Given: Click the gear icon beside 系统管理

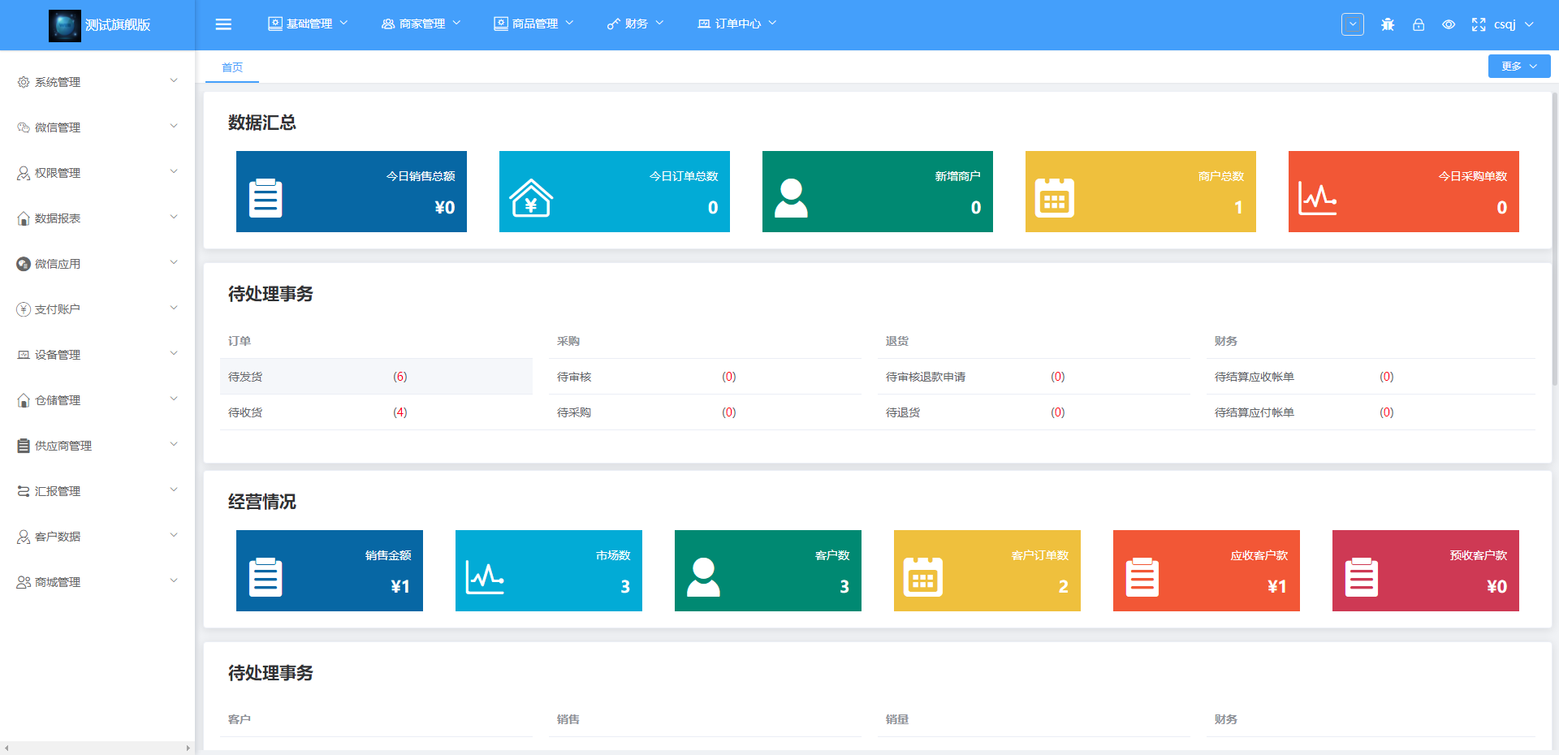Looking at the screenshot, I should pyautogui.click(x=24, y=82).
